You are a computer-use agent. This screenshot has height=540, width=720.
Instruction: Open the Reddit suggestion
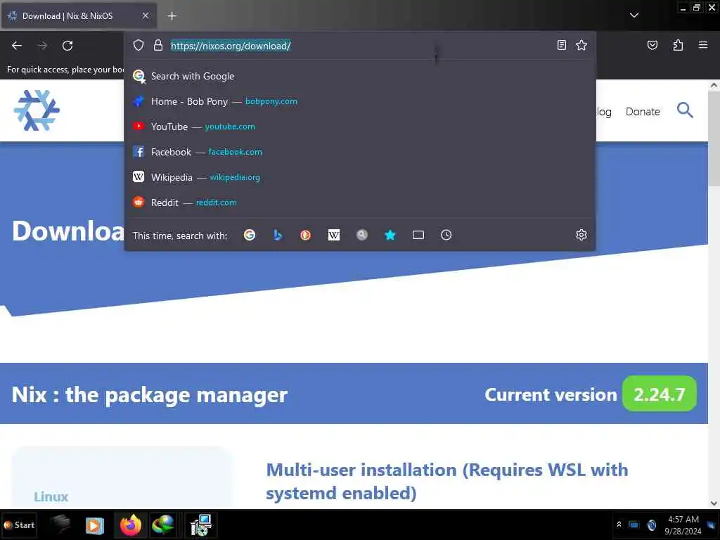tap(360, 202)
